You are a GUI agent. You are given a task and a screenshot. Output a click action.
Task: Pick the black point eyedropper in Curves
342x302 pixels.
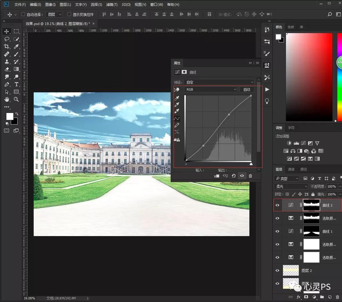point(177,98)
